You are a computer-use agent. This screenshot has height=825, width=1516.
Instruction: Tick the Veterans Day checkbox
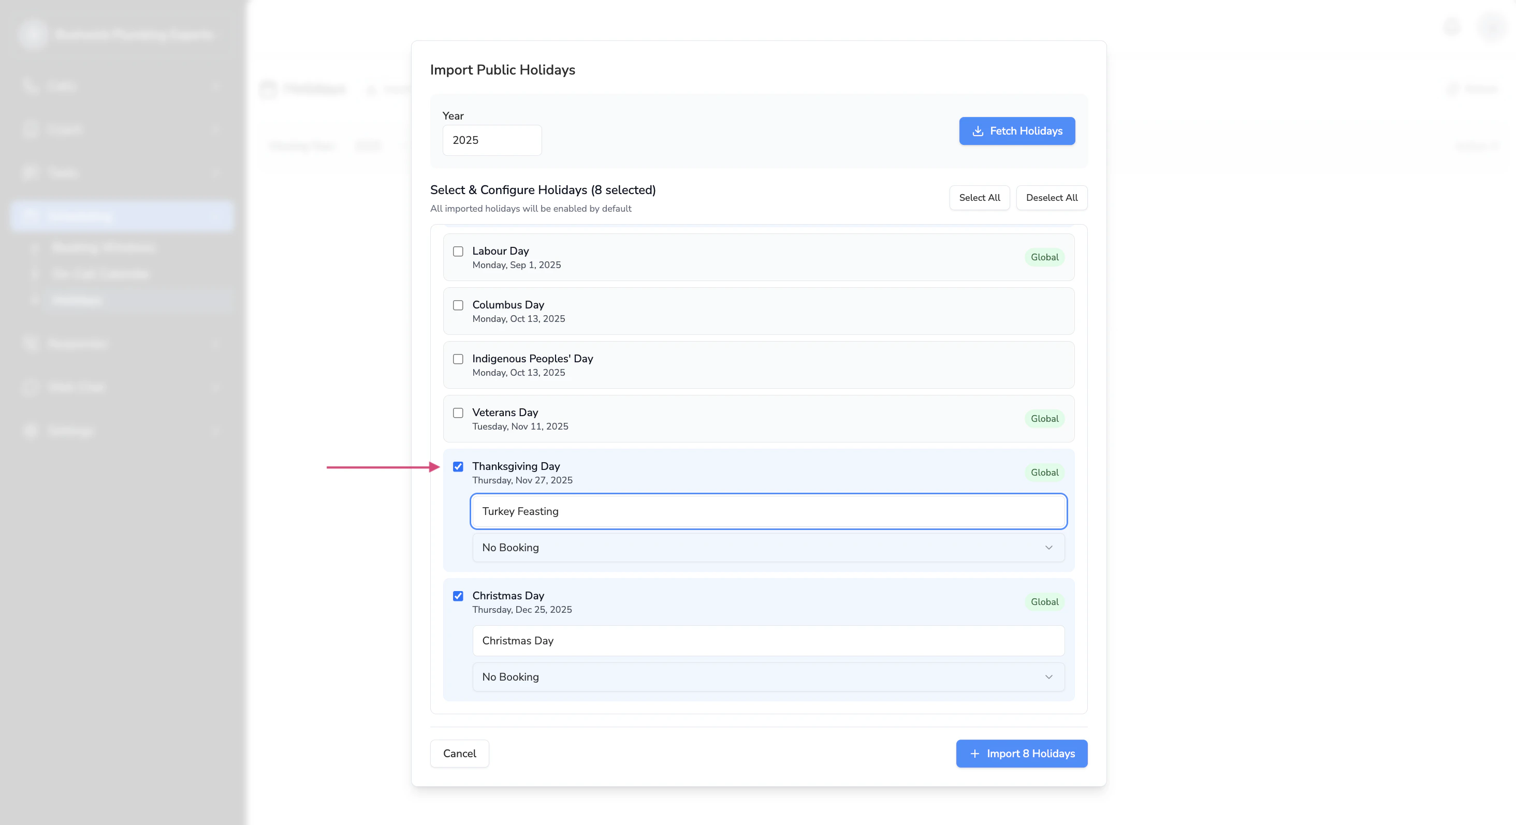458,412
